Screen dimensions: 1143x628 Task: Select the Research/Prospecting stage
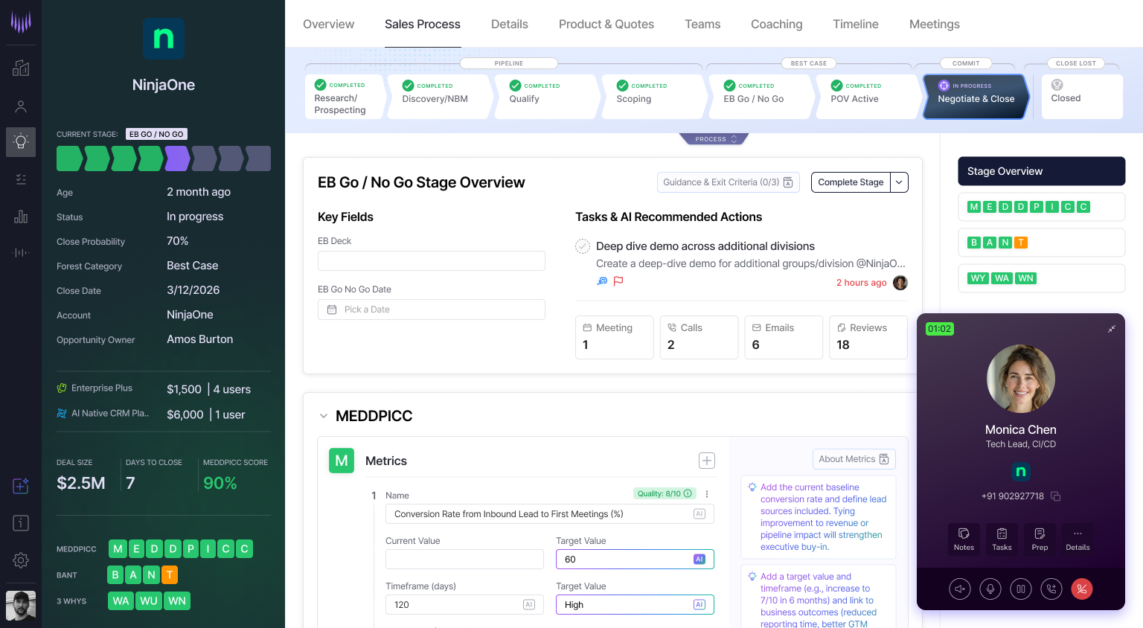point(345,97)
